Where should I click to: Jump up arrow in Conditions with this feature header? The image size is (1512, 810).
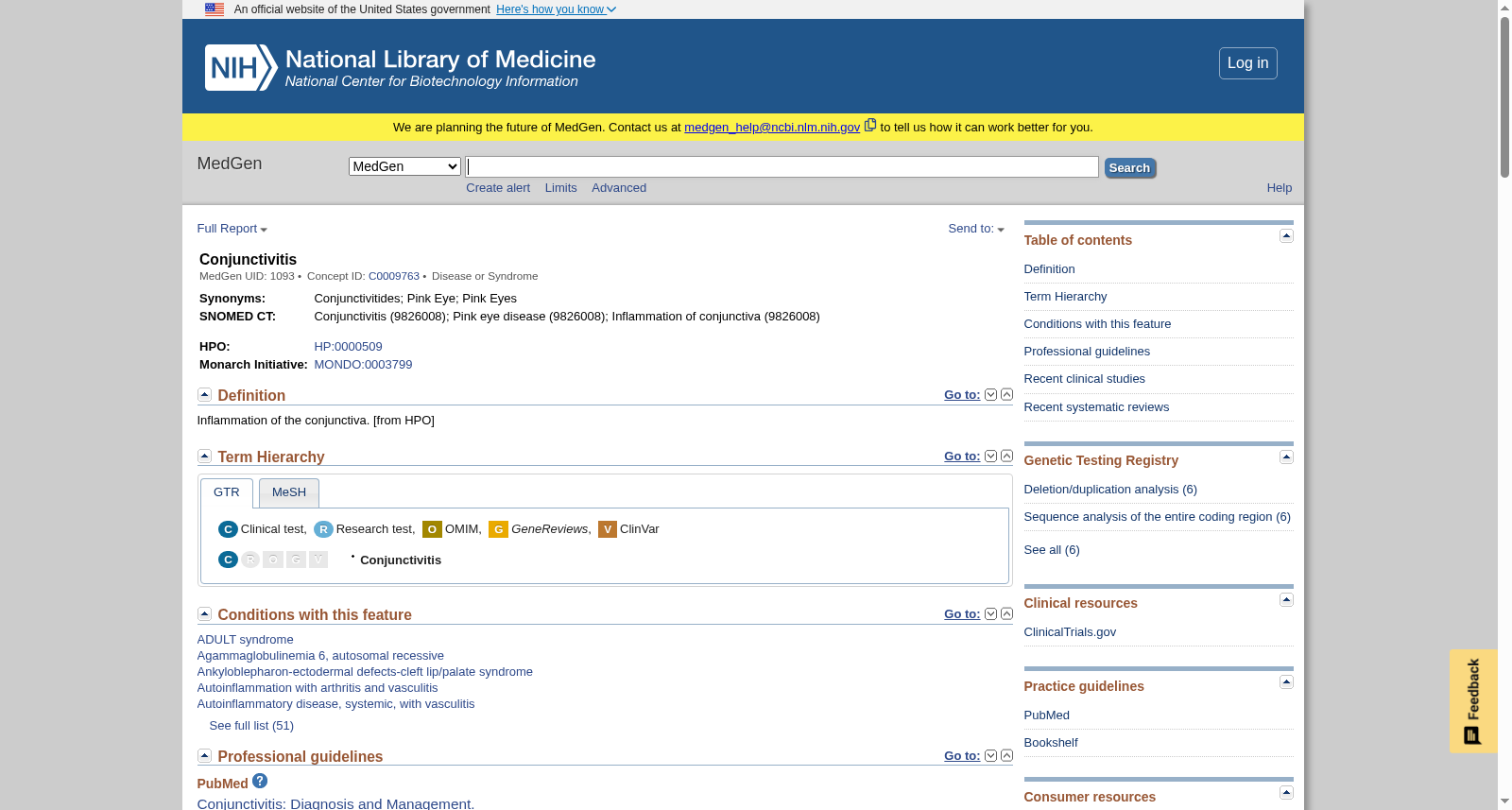pos(1006,613)
